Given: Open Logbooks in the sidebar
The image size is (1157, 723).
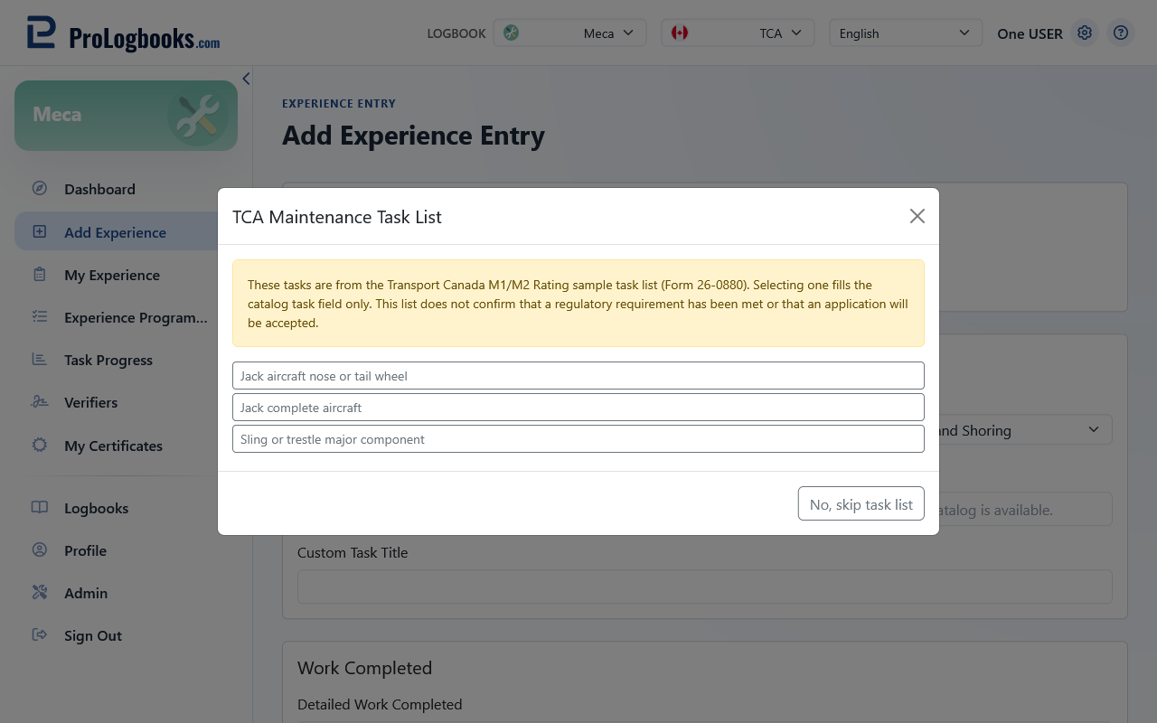Looking at the screenshot, I should point(127,508).
